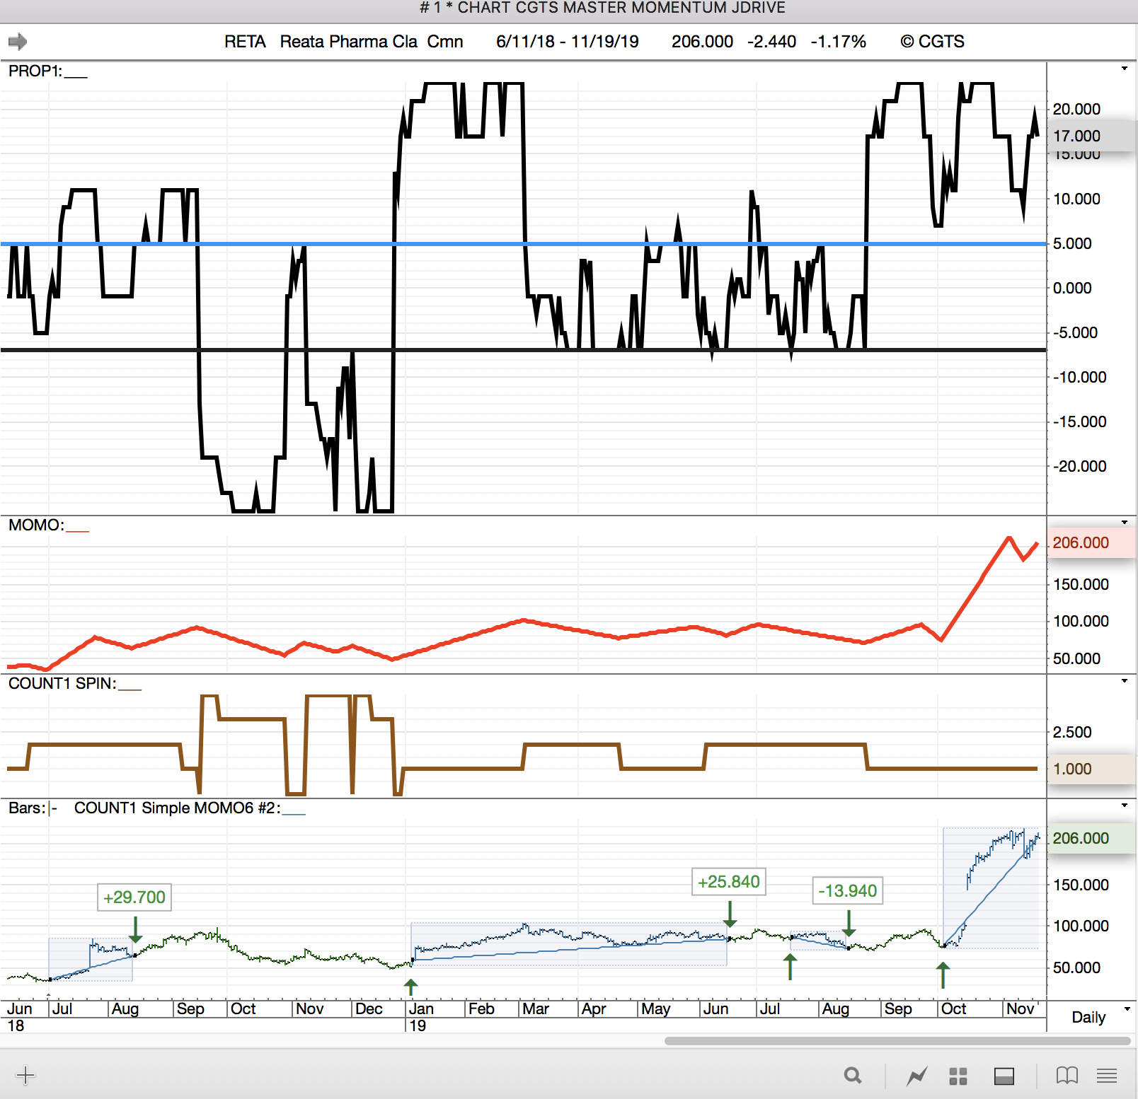Image resolution: width=1138 pixels, height=1099 pixels.
Task: Click the black PROP1 line color sample
Action: tap(76, 76)
